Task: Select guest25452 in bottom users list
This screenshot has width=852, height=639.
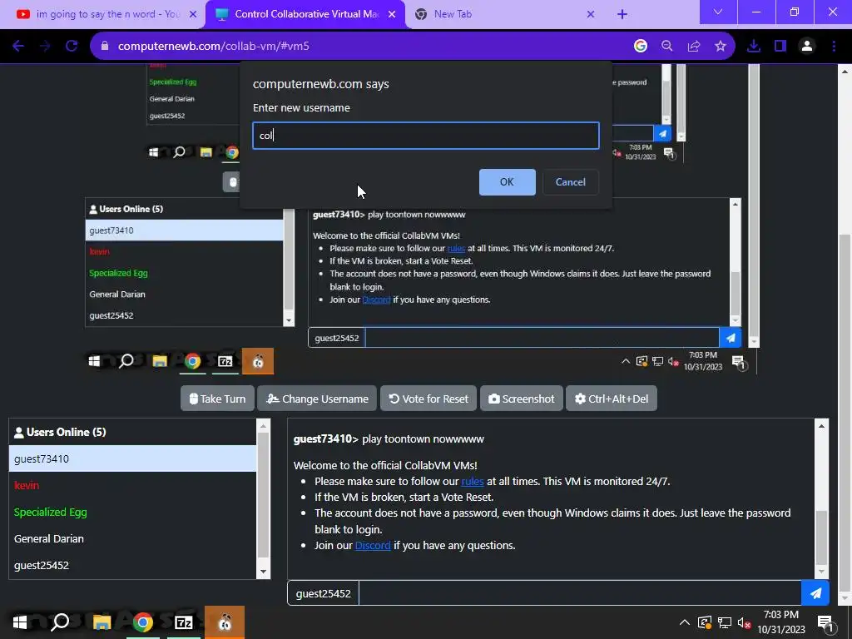Action: [x=132, y=565]
